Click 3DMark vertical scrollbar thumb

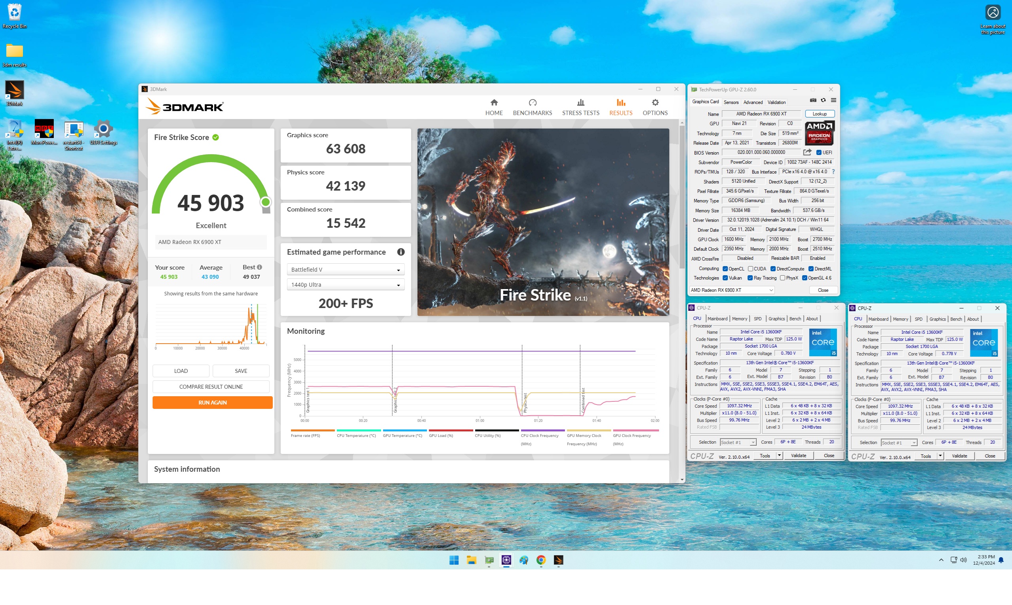(x=682, y=197)
